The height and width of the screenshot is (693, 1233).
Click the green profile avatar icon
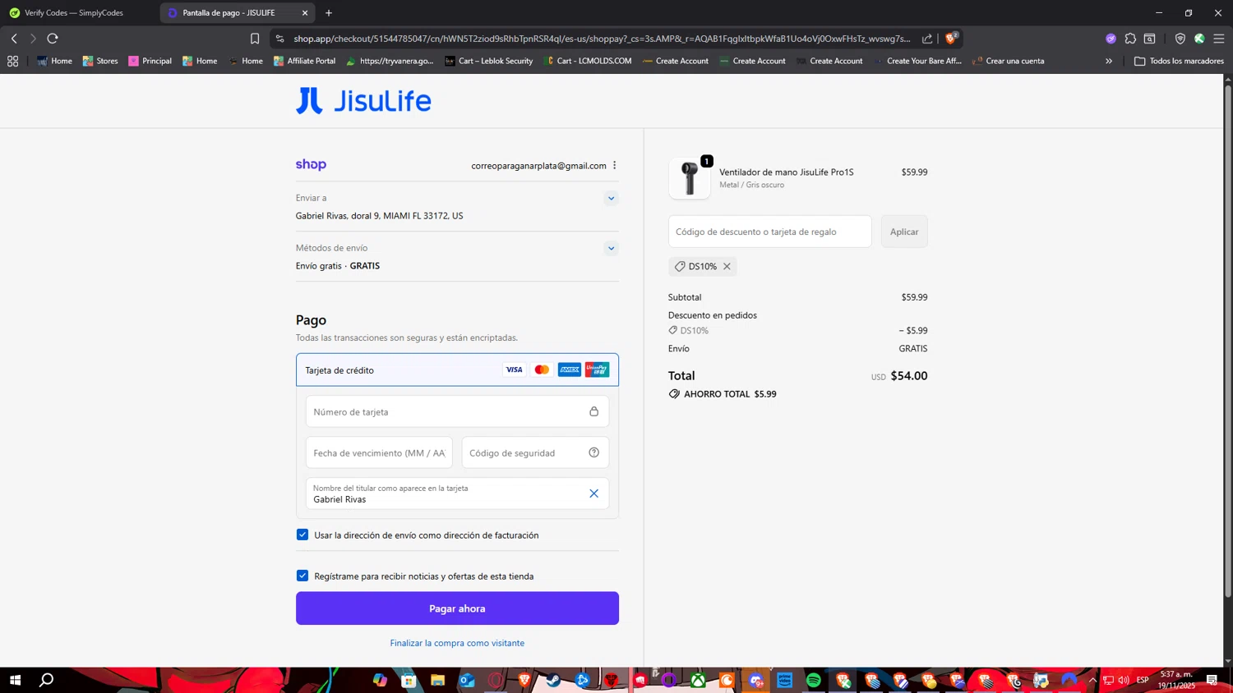(x=1199, y=39)
